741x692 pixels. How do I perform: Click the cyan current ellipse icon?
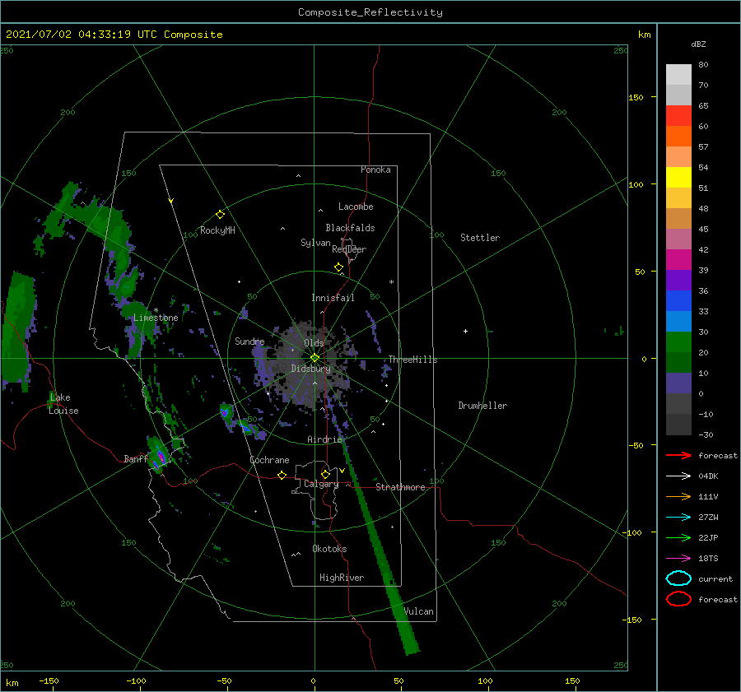[678, 578]
